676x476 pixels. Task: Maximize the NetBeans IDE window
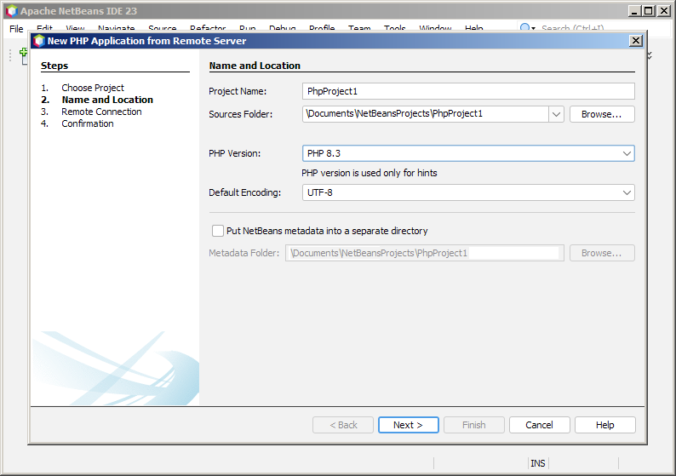[650, 11]
